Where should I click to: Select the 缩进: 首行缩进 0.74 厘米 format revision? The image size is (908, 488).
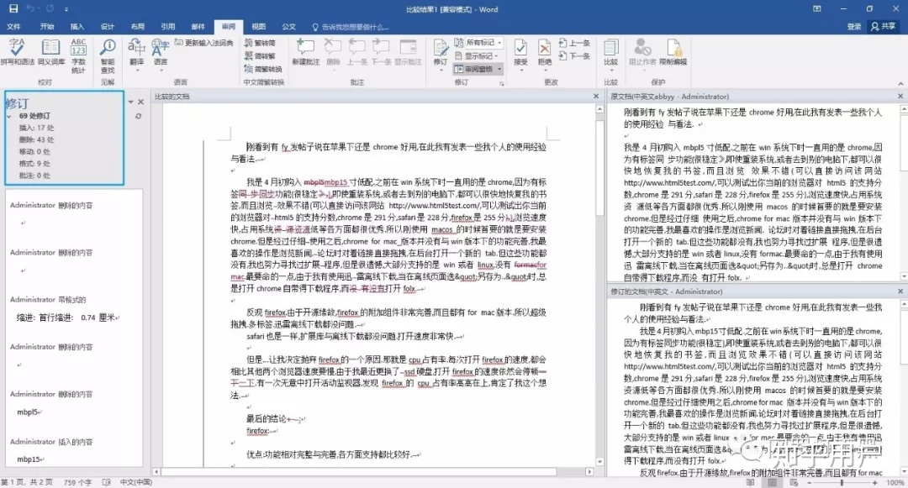(68, 317)
